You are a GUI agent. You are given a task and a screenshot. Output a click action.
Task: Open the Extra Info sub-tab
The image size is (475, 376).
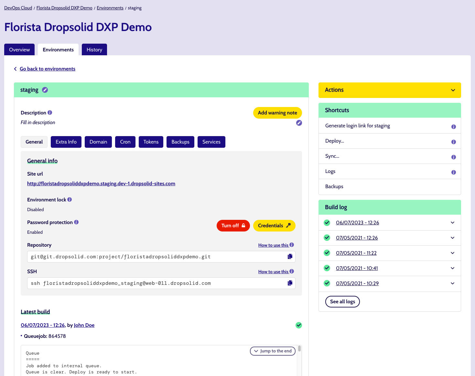tap(66, 142)
